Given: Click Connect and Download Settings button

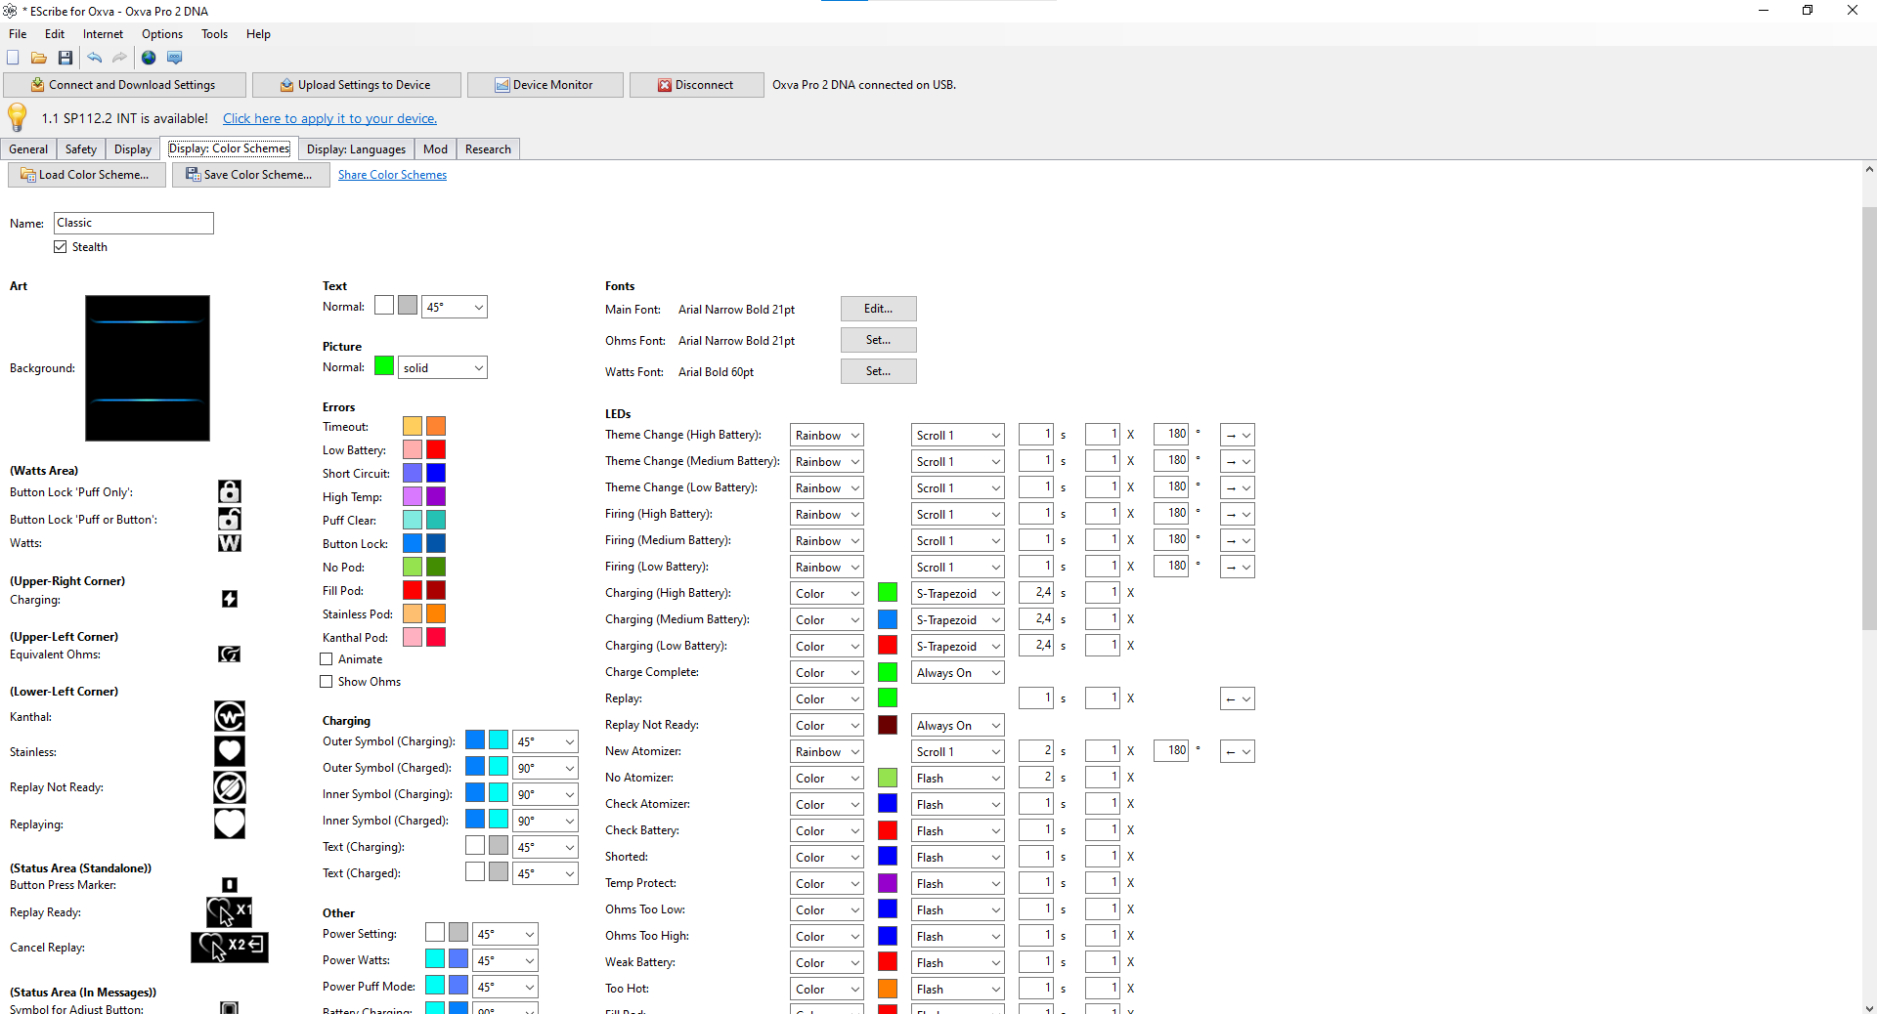Looking at the screenshot, I should [x=124, y=85].
